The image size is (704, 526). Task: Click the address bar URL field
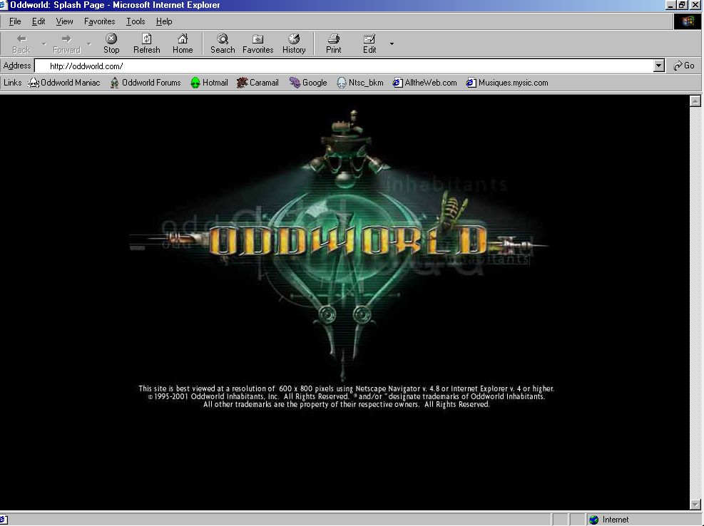[350, 66]
